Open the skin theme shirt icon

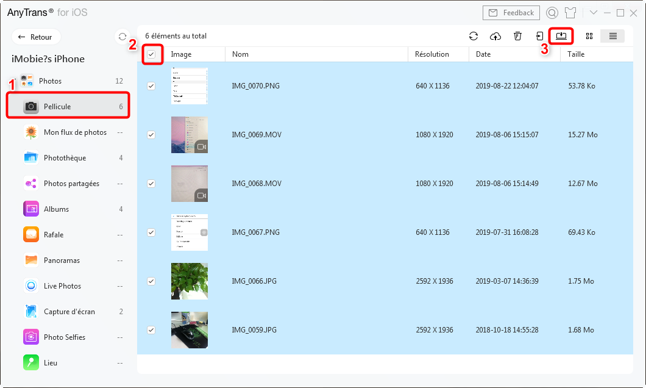tap(570, 13)
